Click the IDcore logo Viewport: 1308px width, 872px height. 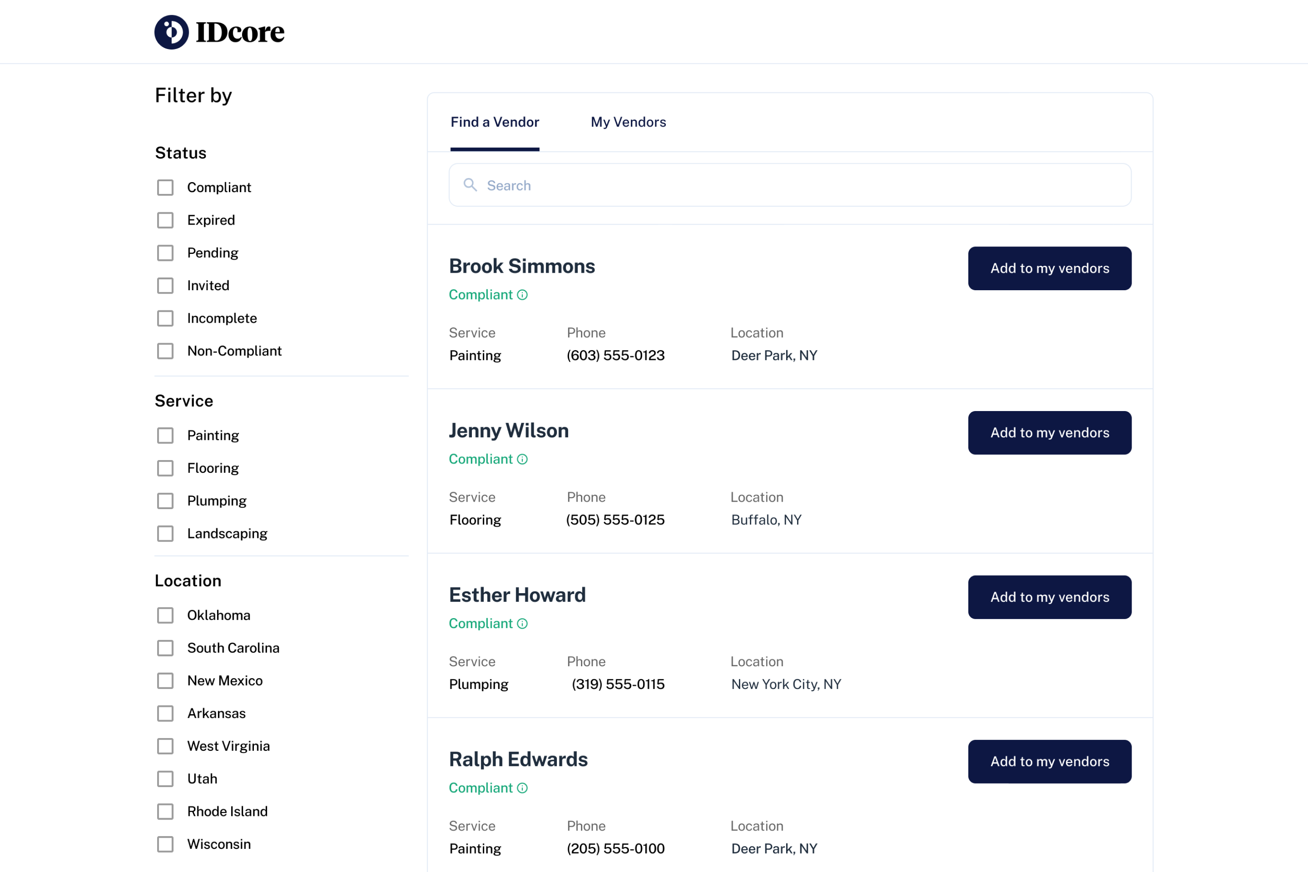[219, 32]
